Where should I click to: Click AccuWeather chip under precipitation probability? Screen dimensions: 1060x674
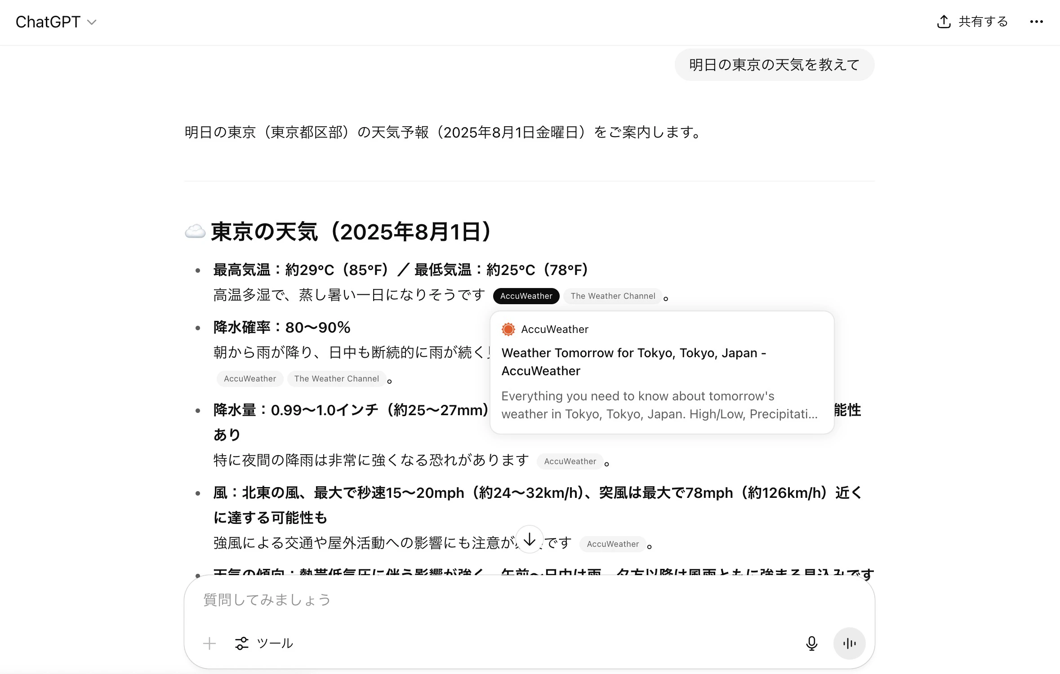pos(250,379)
